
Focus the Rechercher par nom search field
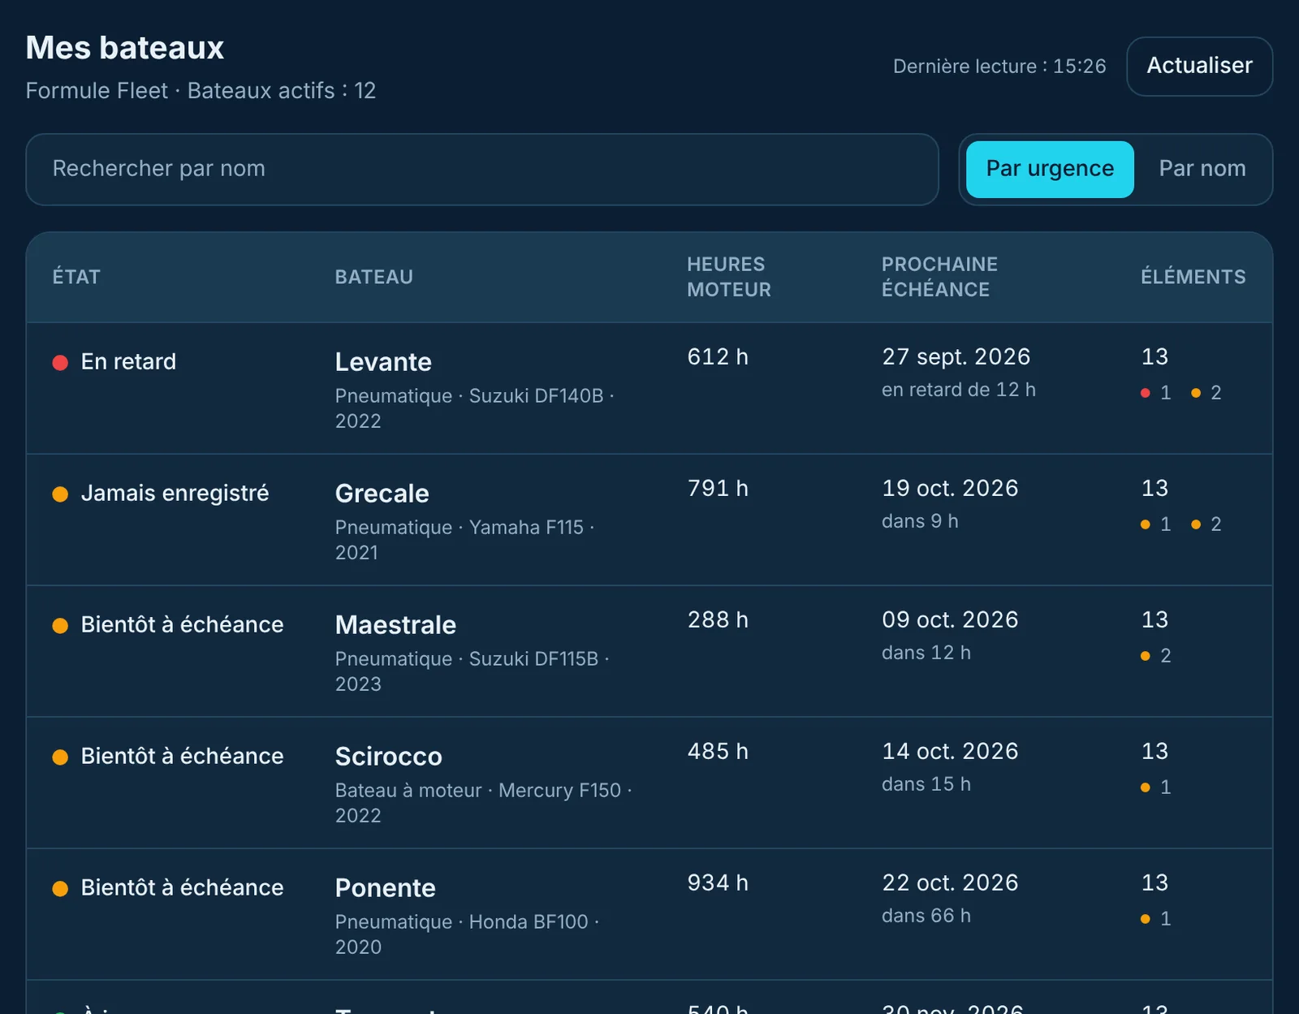click(x=482, y=169)
